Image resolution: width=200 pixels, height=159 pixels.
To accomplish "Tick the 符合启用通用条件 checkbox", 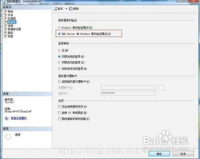I will coord(59,107).
